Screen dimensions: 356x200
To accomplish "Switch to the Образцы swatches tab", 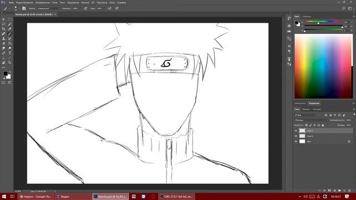I will 306,17.
